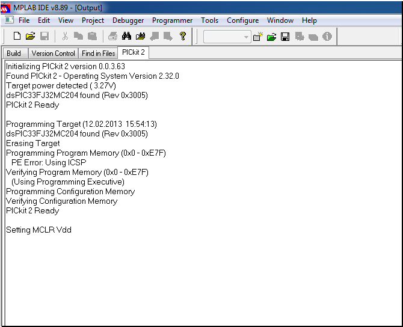Viewport: 403px width, 327px height.
Task: Open the Tools menu
Action: [x=209, y=20]
